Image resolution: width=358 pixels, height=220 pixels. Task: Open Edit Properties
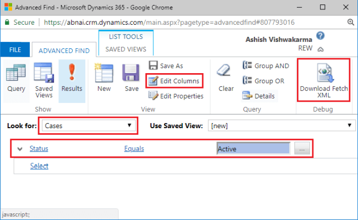[x=176, y=96]
